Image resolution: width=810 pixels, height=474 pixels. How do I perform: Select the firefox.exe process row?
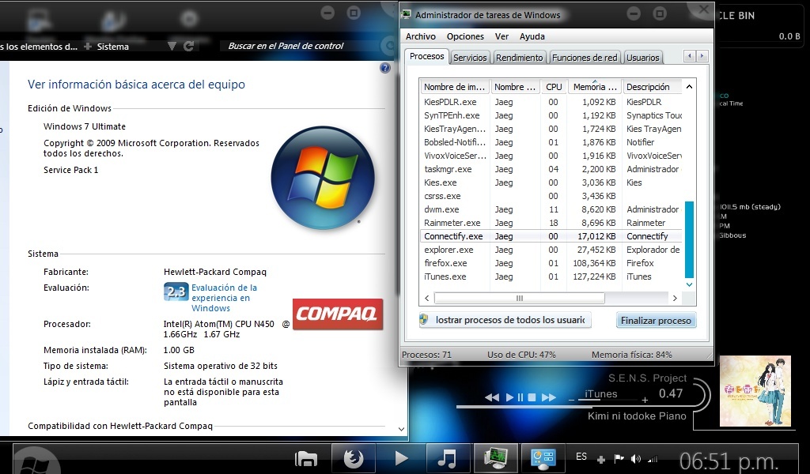551,263
